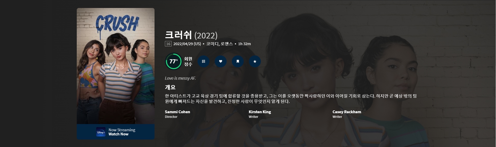Viewport: 496px width, 147px height.
Task: Click the Watch Now streaming link
Action: coord(118,134)
